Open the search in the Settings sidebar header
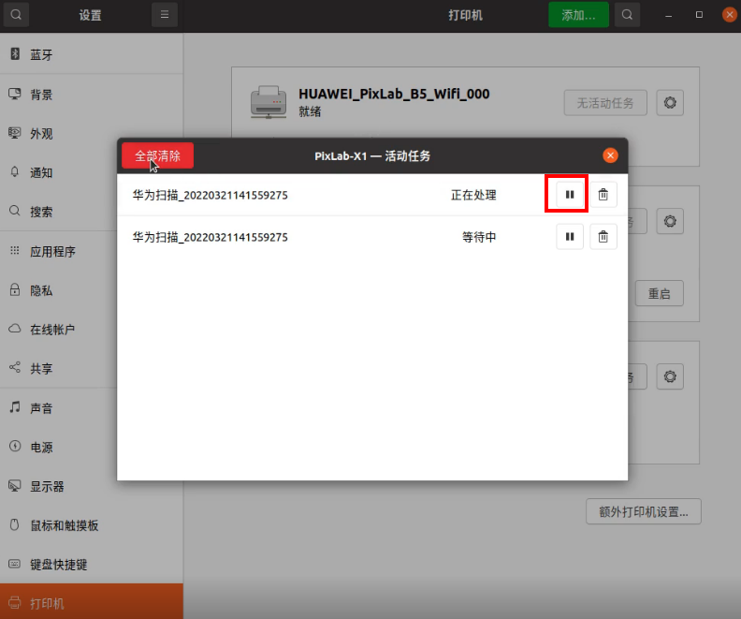Image resolution: width=741 pixels, height=619 pixels. 16,15
